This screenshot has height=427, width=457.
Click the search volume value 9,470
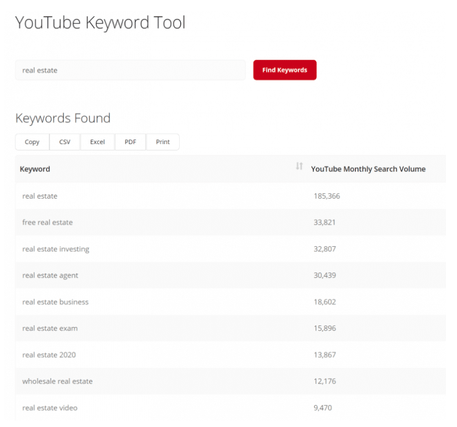pyautogui.click(x=323, y=408)
